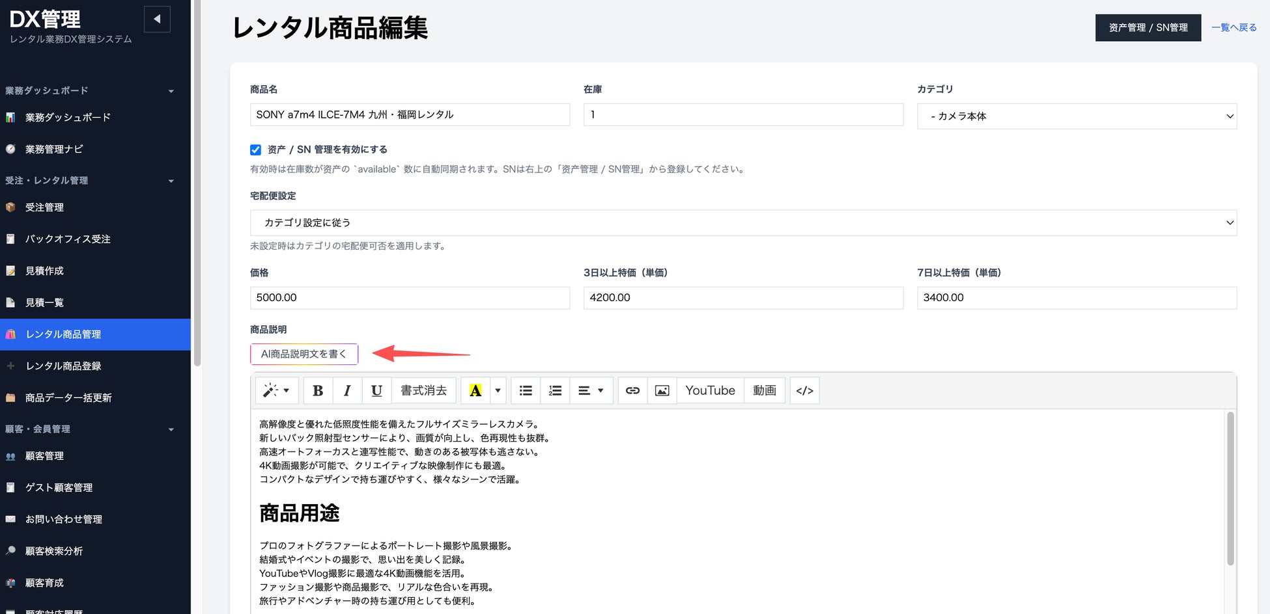The height and width of the screenshot is (614, 1270).
Task: Open the text color dropdown arrow
Action: (498, 390)
